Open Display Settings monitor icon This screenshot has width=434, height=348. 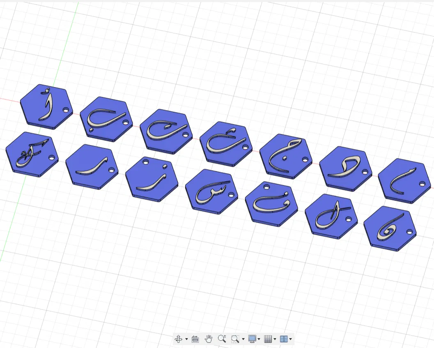click(x=252, y=339)
